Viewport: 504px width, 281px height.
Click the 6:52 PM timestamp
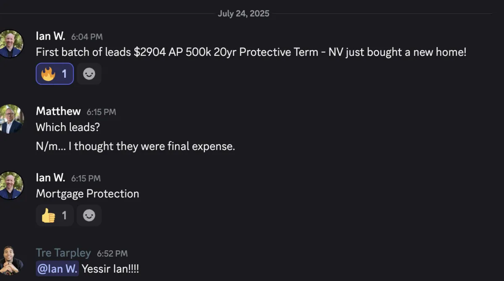coord(112,254)
